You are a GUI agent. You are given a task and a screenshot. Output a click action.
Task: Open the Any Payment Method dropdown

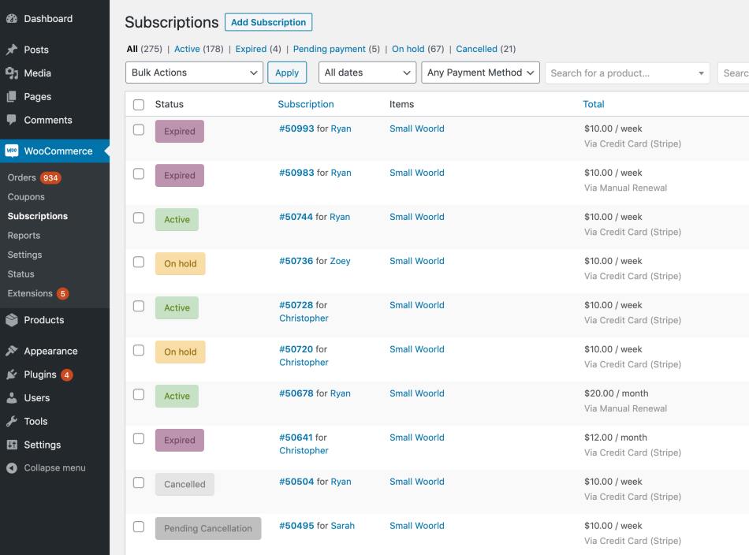[x=480, y=73]
